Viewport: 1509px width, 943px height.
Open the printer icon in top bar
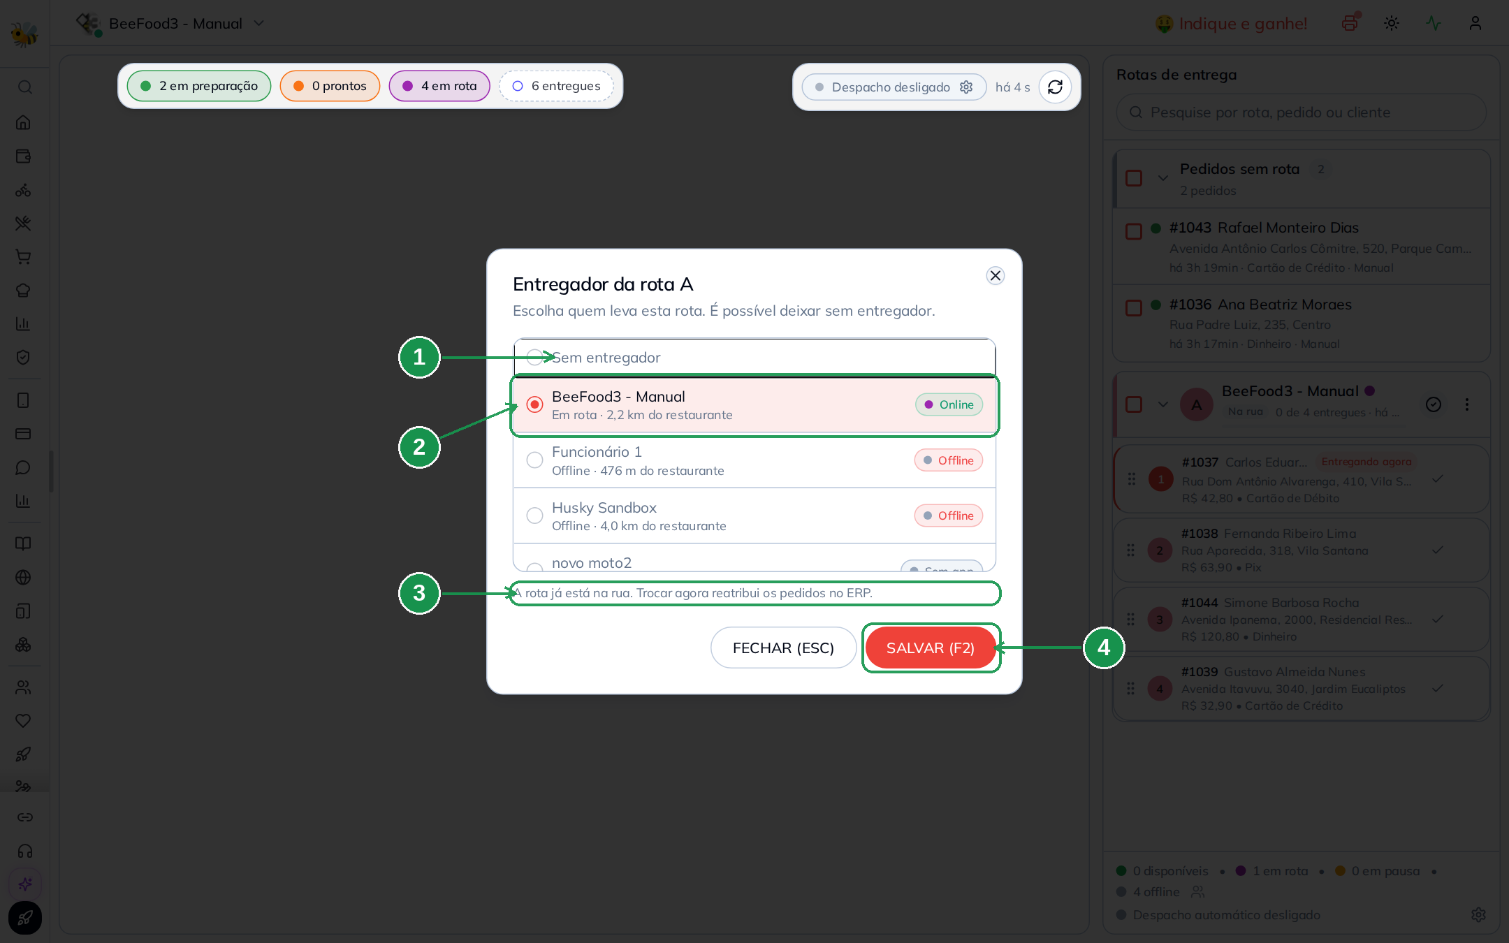pyautogui.click(x=1350, y=23)
